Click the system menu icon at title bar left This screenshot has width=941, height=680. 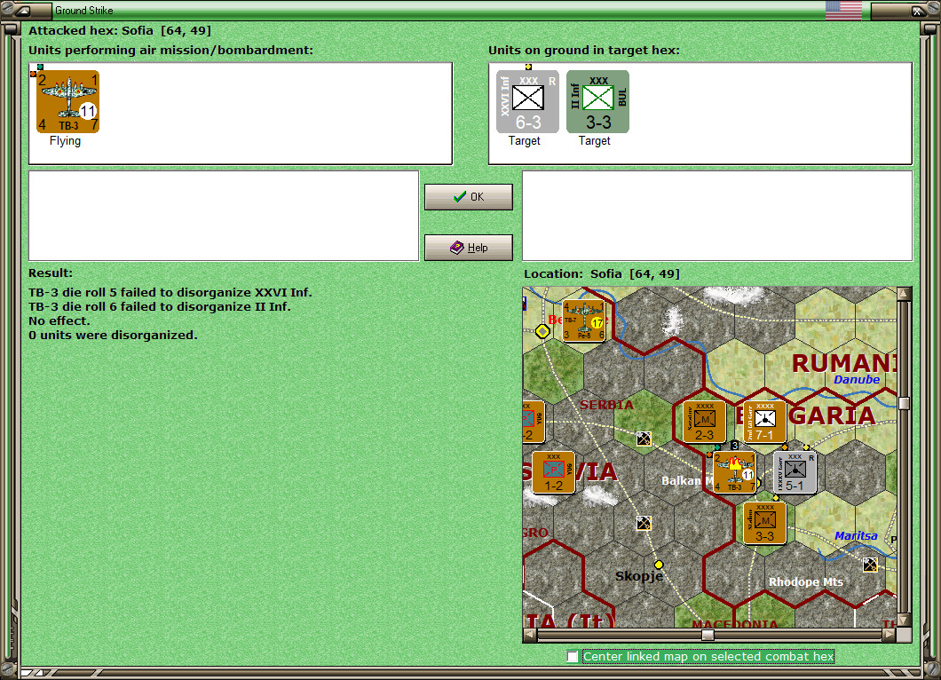(x=21, y=10)
